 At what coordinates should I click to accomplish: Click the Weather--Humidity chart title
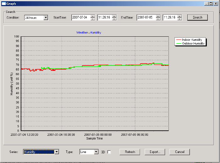click(89, 33)
